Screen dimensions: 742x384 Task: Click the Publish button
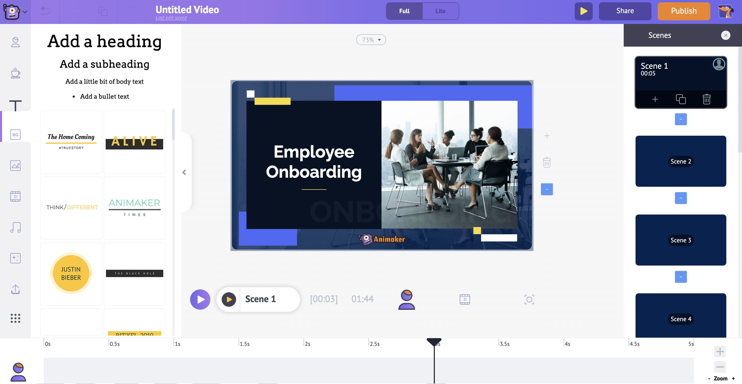pos(684,11)
